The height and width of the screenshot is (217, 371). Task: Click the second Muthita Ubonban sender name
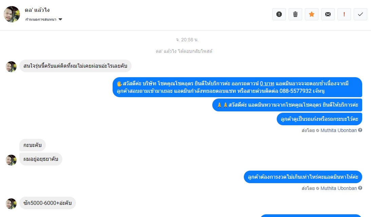click(338, 188)
